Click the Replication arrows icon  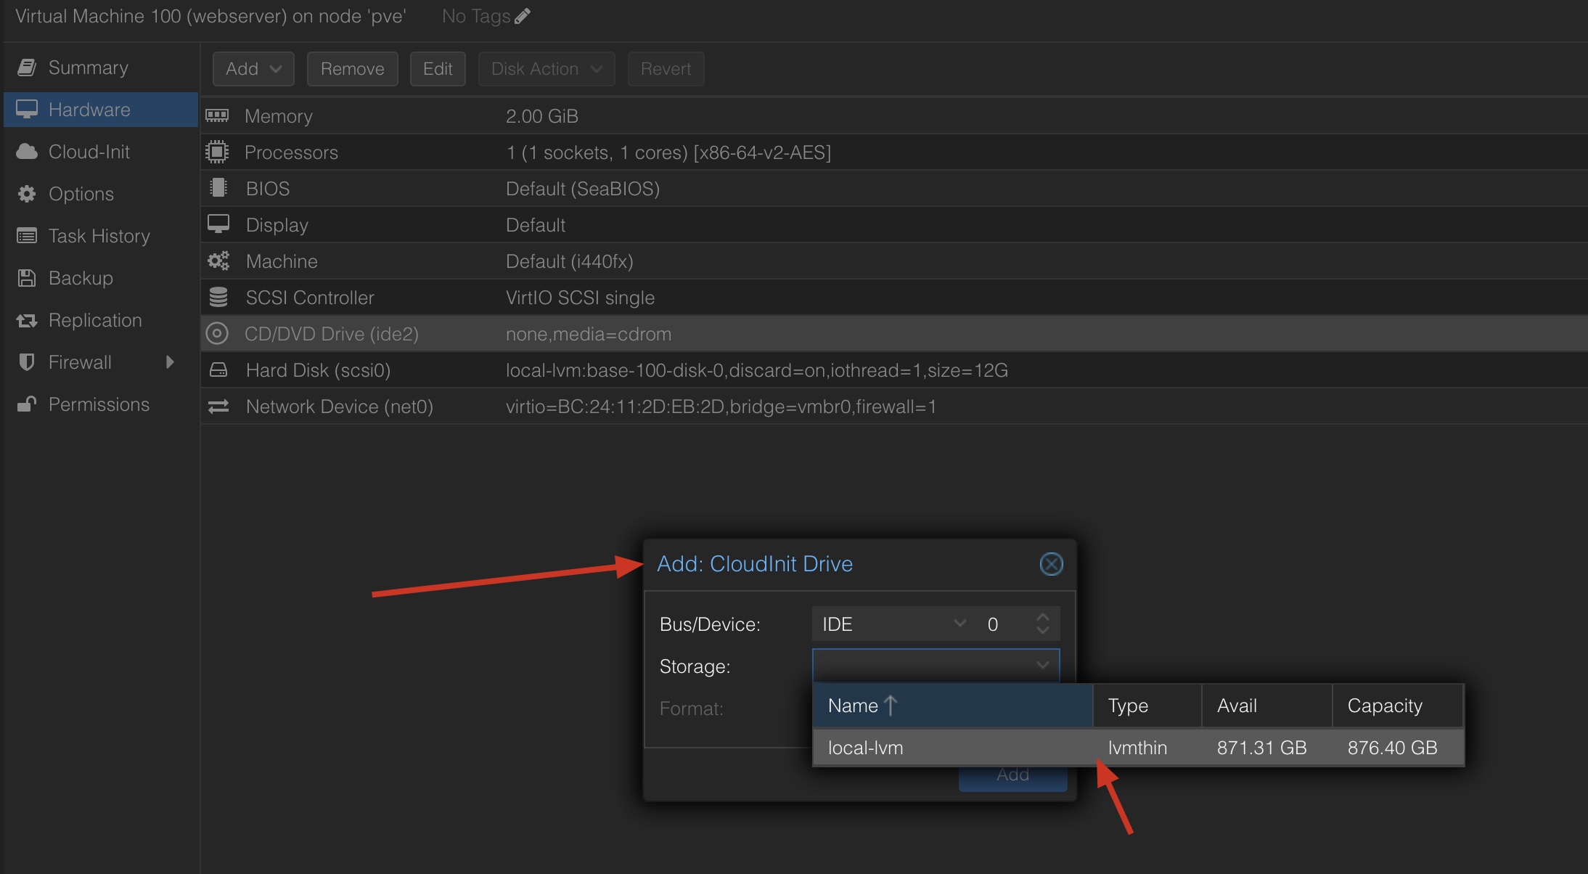(x=27, y=320)
